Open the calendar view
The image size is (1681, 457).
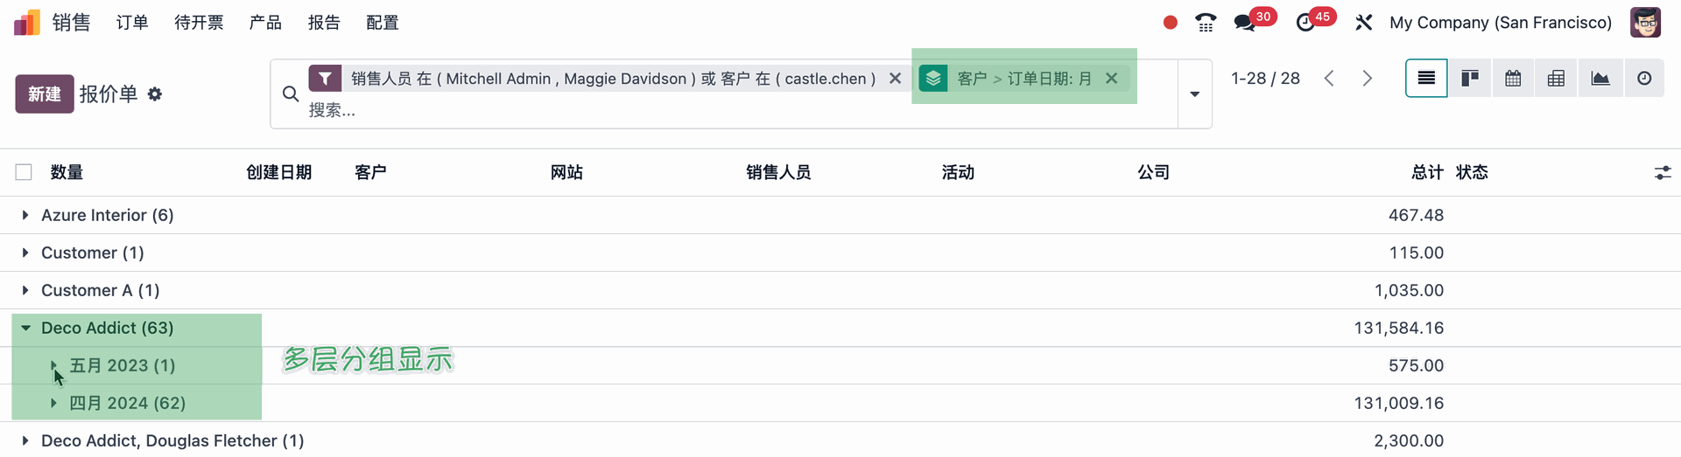coord(1513,79)
